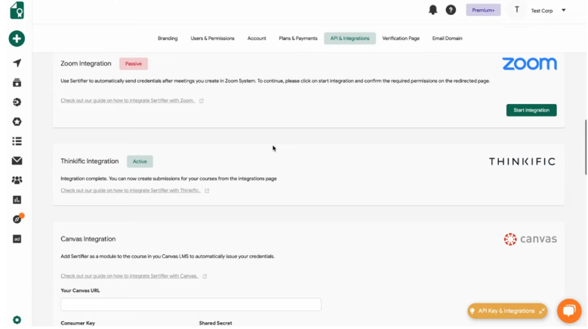Screen dimensions: 588x329
Task: Switch to the Verification Page tab
Action: pyautogui.click(x=401, y=38)
